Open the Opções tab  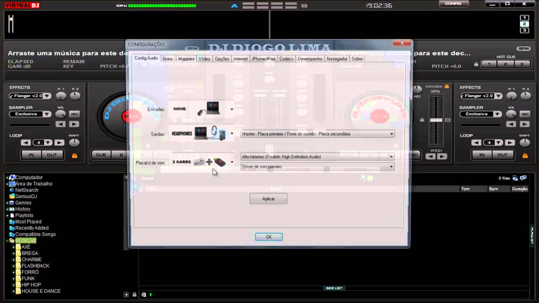click(222, 59)
